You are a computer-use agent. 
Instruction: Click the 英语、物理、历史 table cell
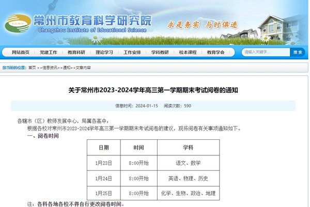(x=188, y=179)
